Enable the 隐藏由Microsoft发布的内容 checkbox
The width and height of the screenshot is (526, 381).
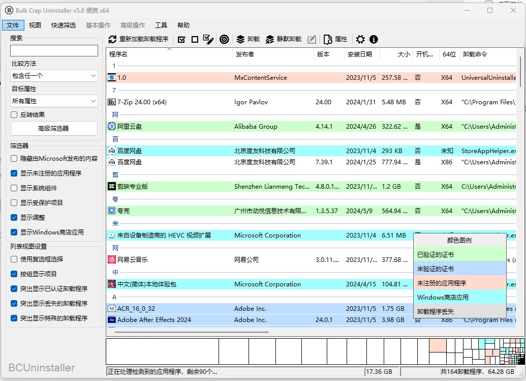(x=14, y=159)
